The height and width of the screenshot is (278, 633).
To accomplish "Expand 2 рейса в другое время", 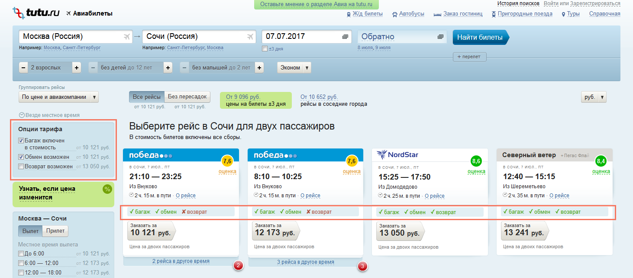I will 181,261.
